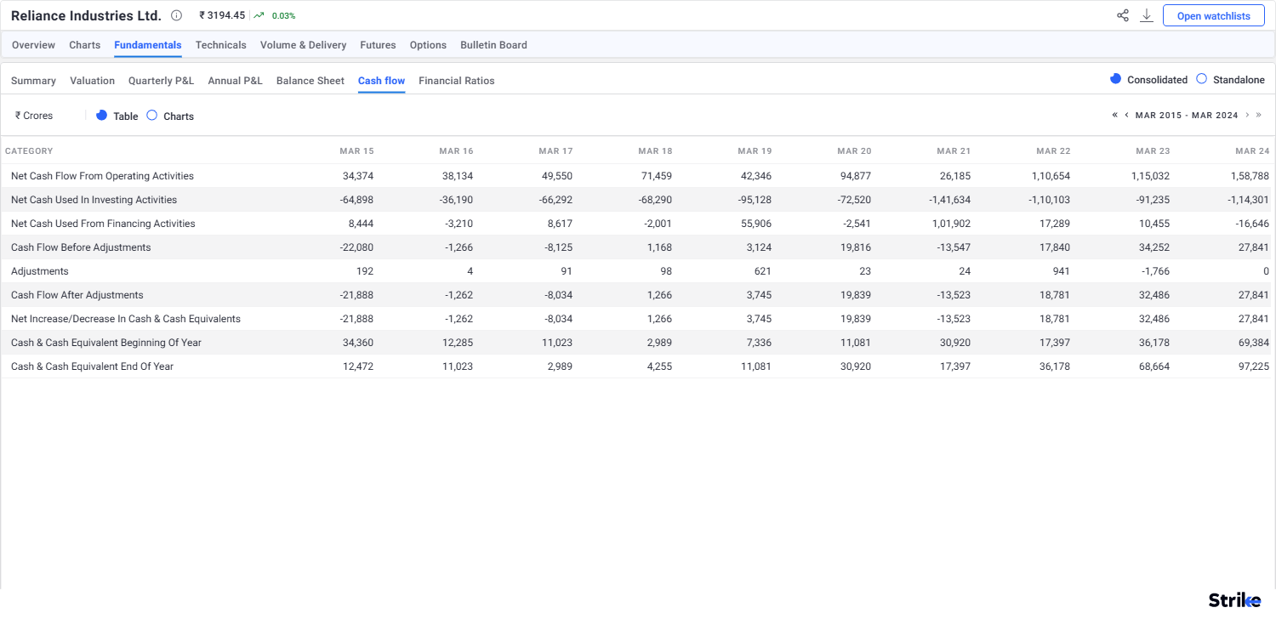Screen dimensions: 1276x619
Task: Open the Technicals tab
Action: [x=221, y=45]
